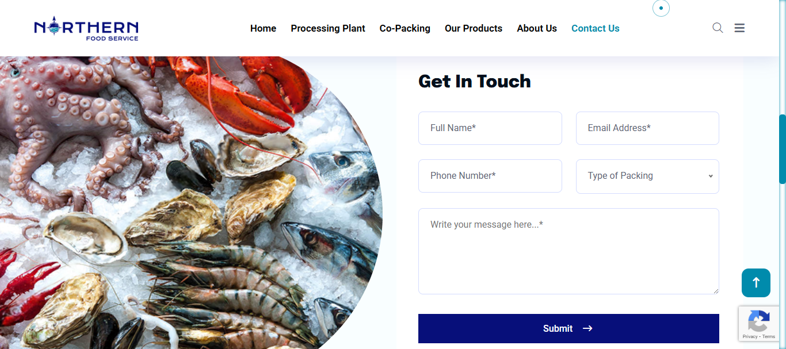Expand the Type of Packing dropdown
The height and width of the screenshot is (349, 786).
coord(647,176)
